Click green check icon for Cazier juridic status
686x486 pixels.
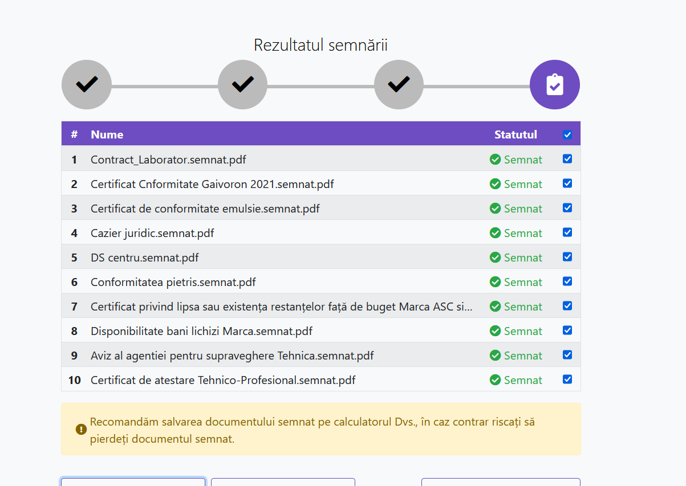(495, 233)
